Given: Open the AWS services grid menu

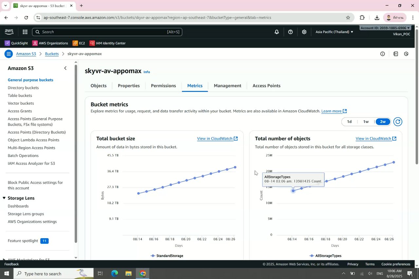Looking at the screenshot, I should coord(25,32).
